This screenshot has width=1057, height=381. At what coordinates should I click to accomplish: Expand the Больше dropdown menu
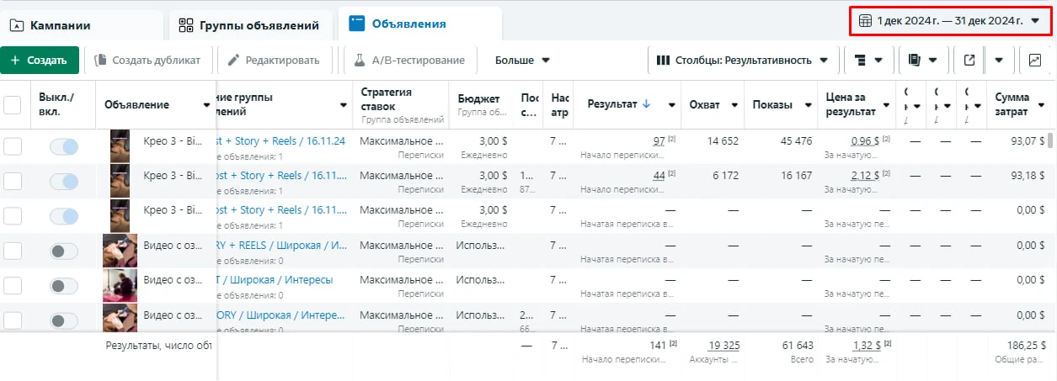(522, 61)
